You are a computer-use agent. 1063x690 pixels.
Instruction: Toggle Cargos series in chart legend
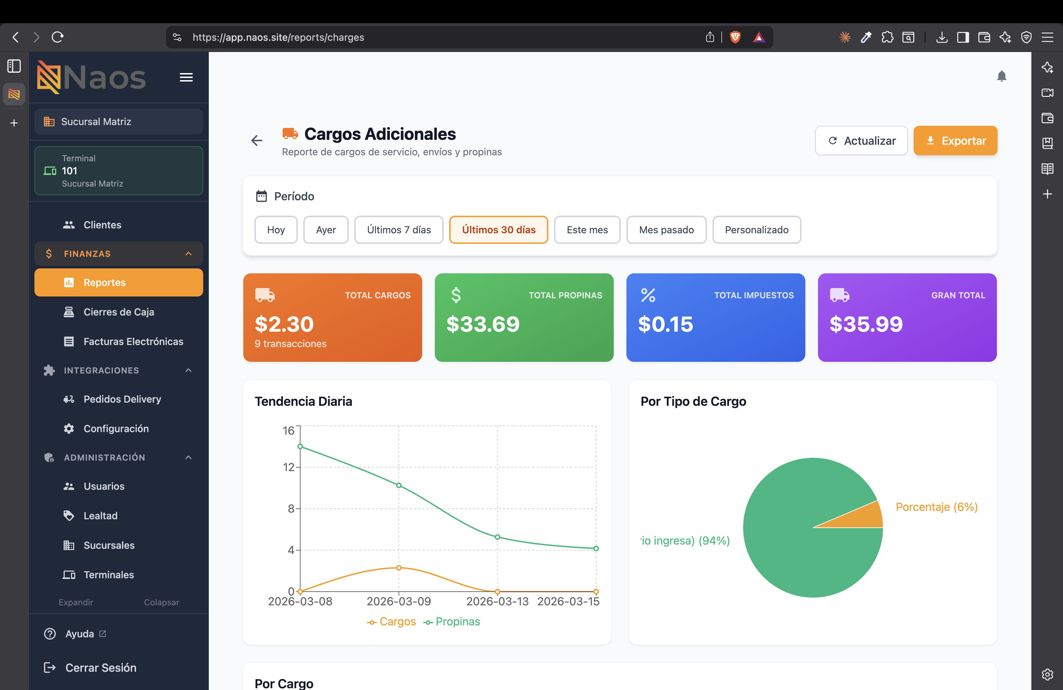[x=391, y=621]
